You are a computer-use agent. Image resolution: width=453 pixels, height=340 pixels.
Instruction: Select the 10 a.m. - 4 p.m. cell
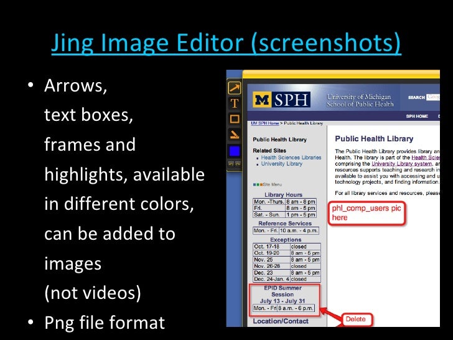[299, 230]
